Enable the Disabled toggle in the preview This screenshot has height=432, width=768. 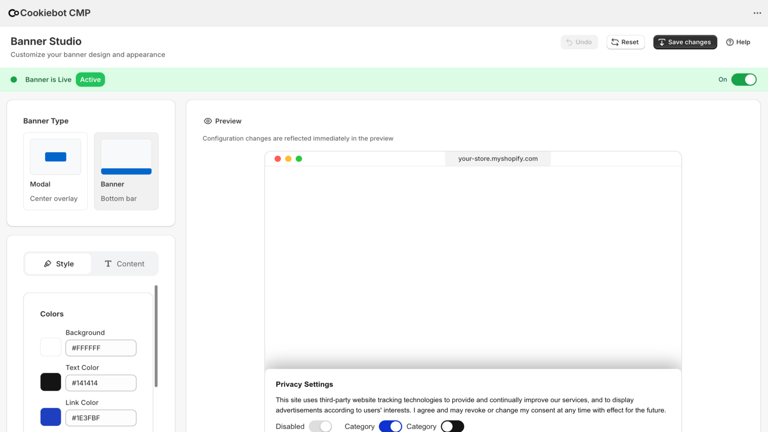pos(320,426)
